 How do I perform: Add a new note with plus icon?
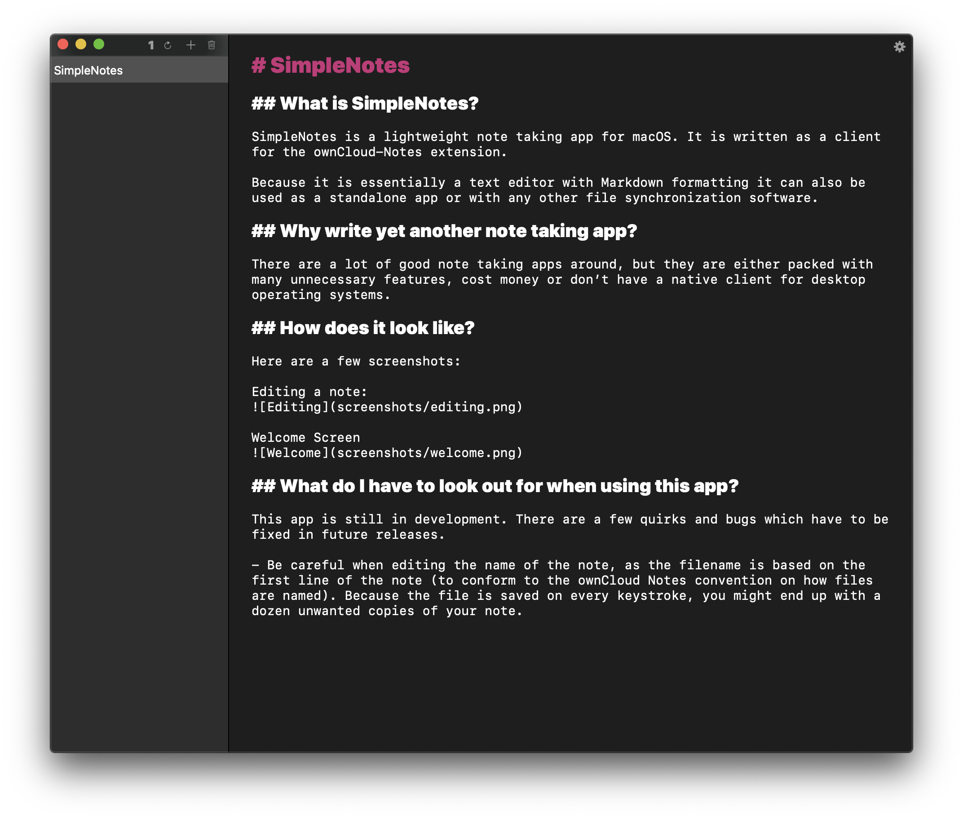point(190,45)
